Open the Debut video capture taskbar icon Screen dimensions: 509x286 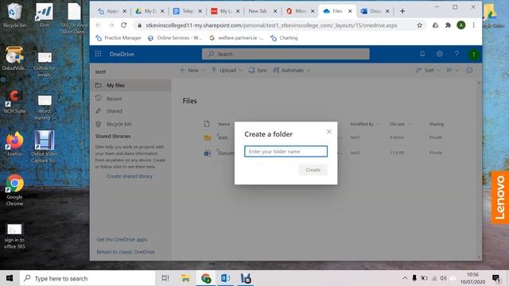tap(246, 278)
